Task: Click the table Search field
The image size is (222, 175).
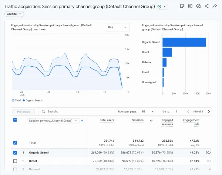Action: click(67, 111)
